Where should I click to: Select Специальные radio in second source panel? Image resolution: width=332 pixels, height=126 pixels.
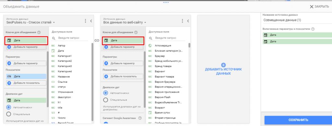coord(105,100)
